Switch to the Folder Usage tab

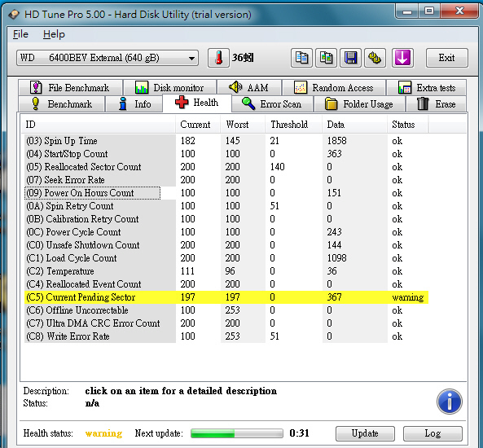click(359, 103)
